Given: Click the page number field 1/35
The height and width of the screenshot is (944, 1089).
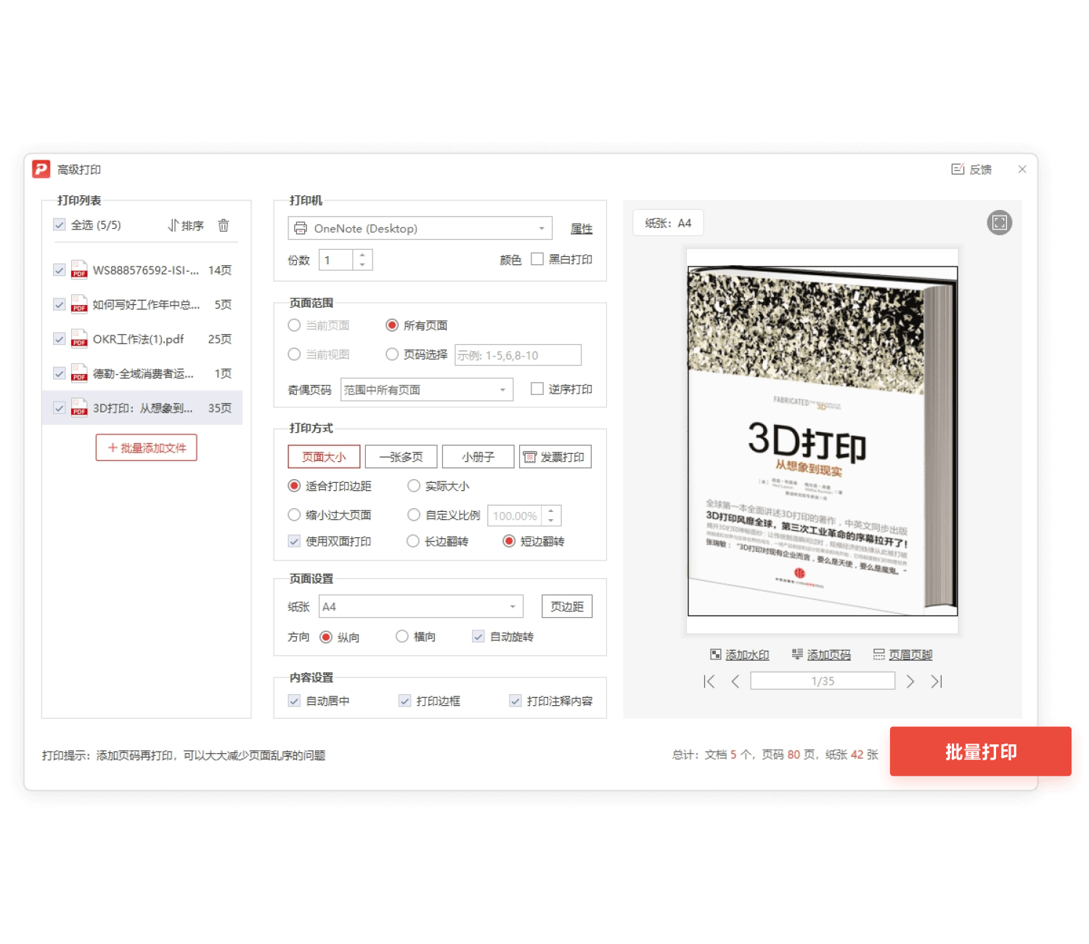Looking at the screenshot, I should tap(823, 681).
